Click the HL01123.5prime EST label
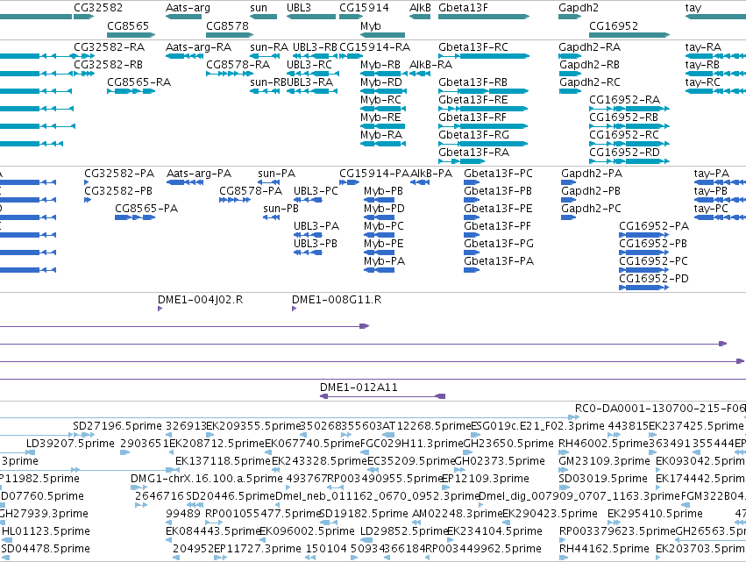This screenshot has width=746, height=562. [46, 530]
